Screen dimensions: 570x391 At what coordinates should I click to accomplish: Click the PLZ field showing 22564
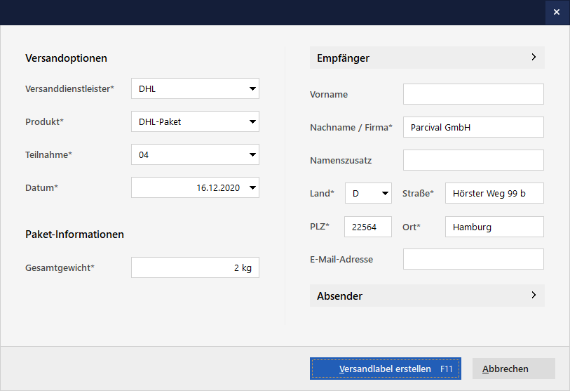click(x=368, y=227)
